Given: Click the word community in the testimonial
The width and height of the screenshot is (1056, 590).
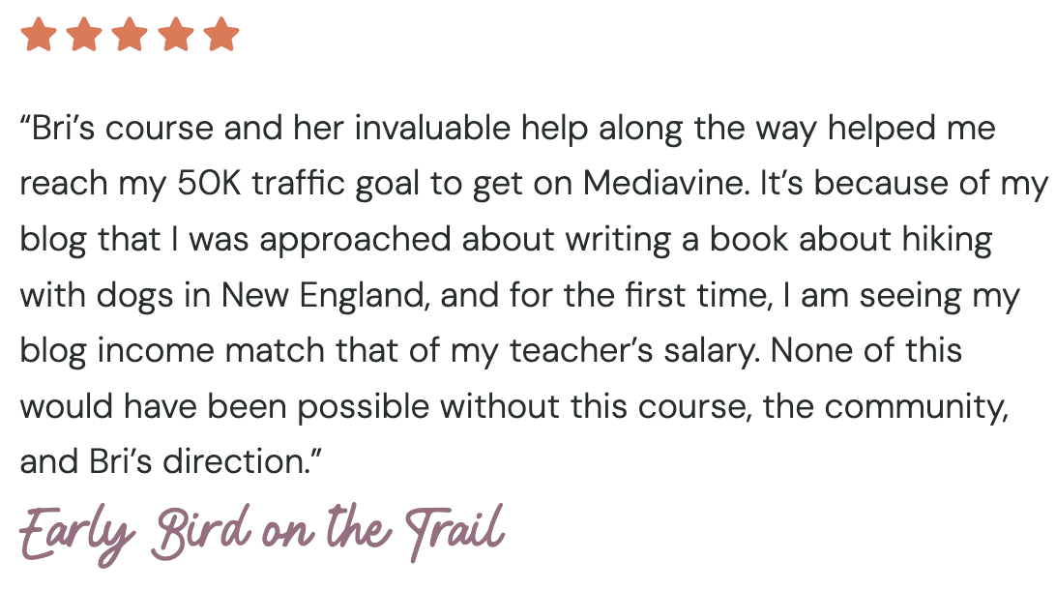Looking at the screenshot, I should (x=916, y=406).
